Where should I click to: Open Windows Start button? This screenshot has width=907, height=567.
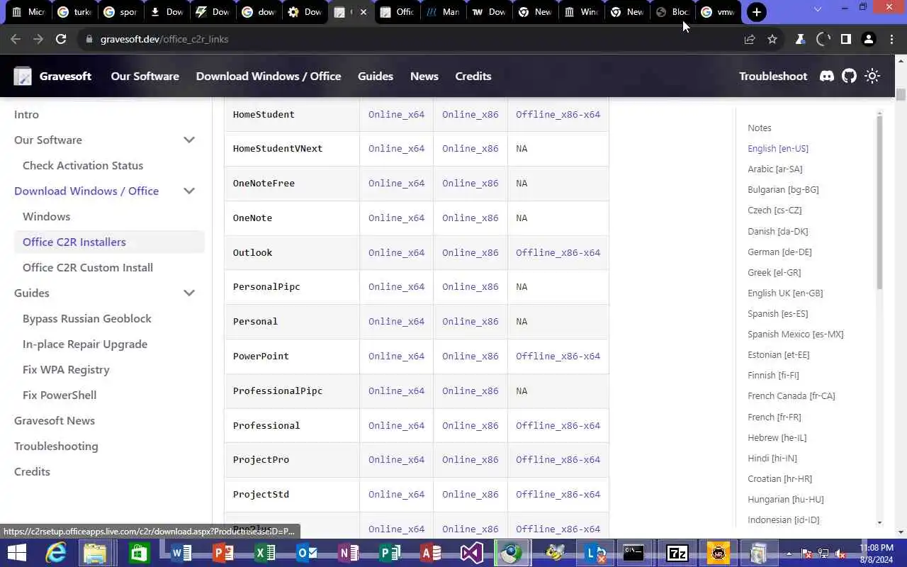tap(16, 552)
